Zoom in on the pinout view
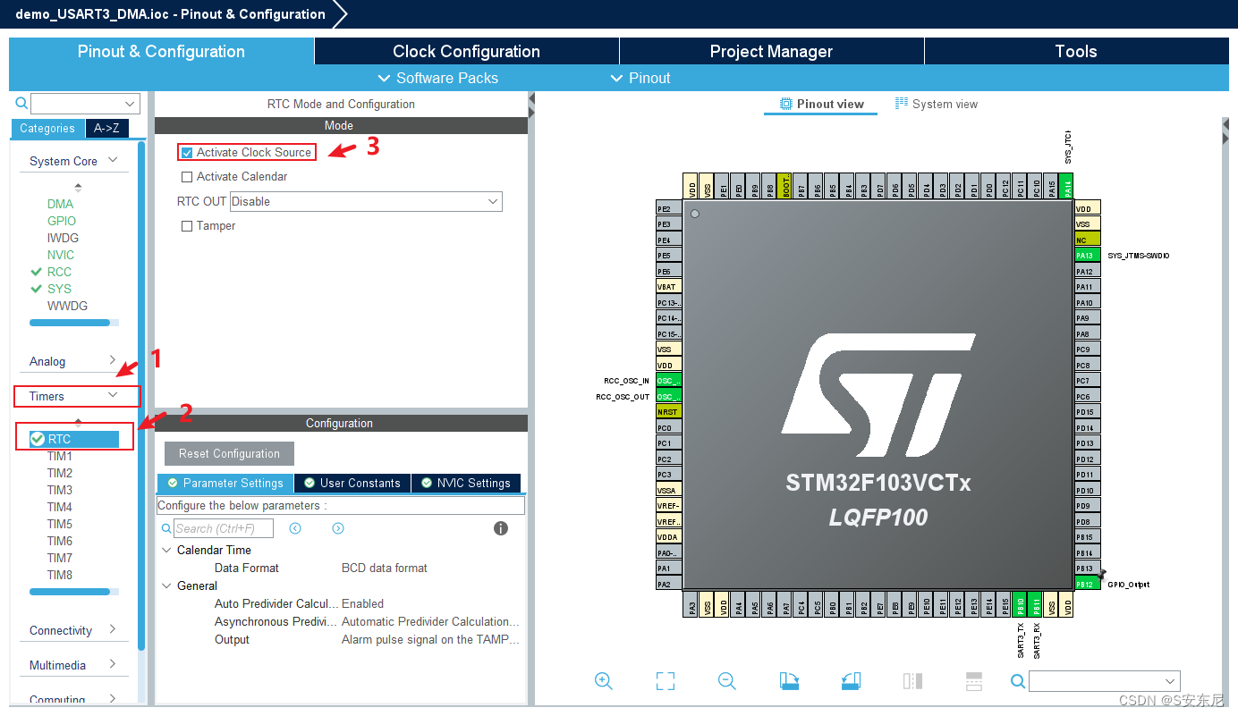Viewport: 1238px width, 716px height. (604, 681)
